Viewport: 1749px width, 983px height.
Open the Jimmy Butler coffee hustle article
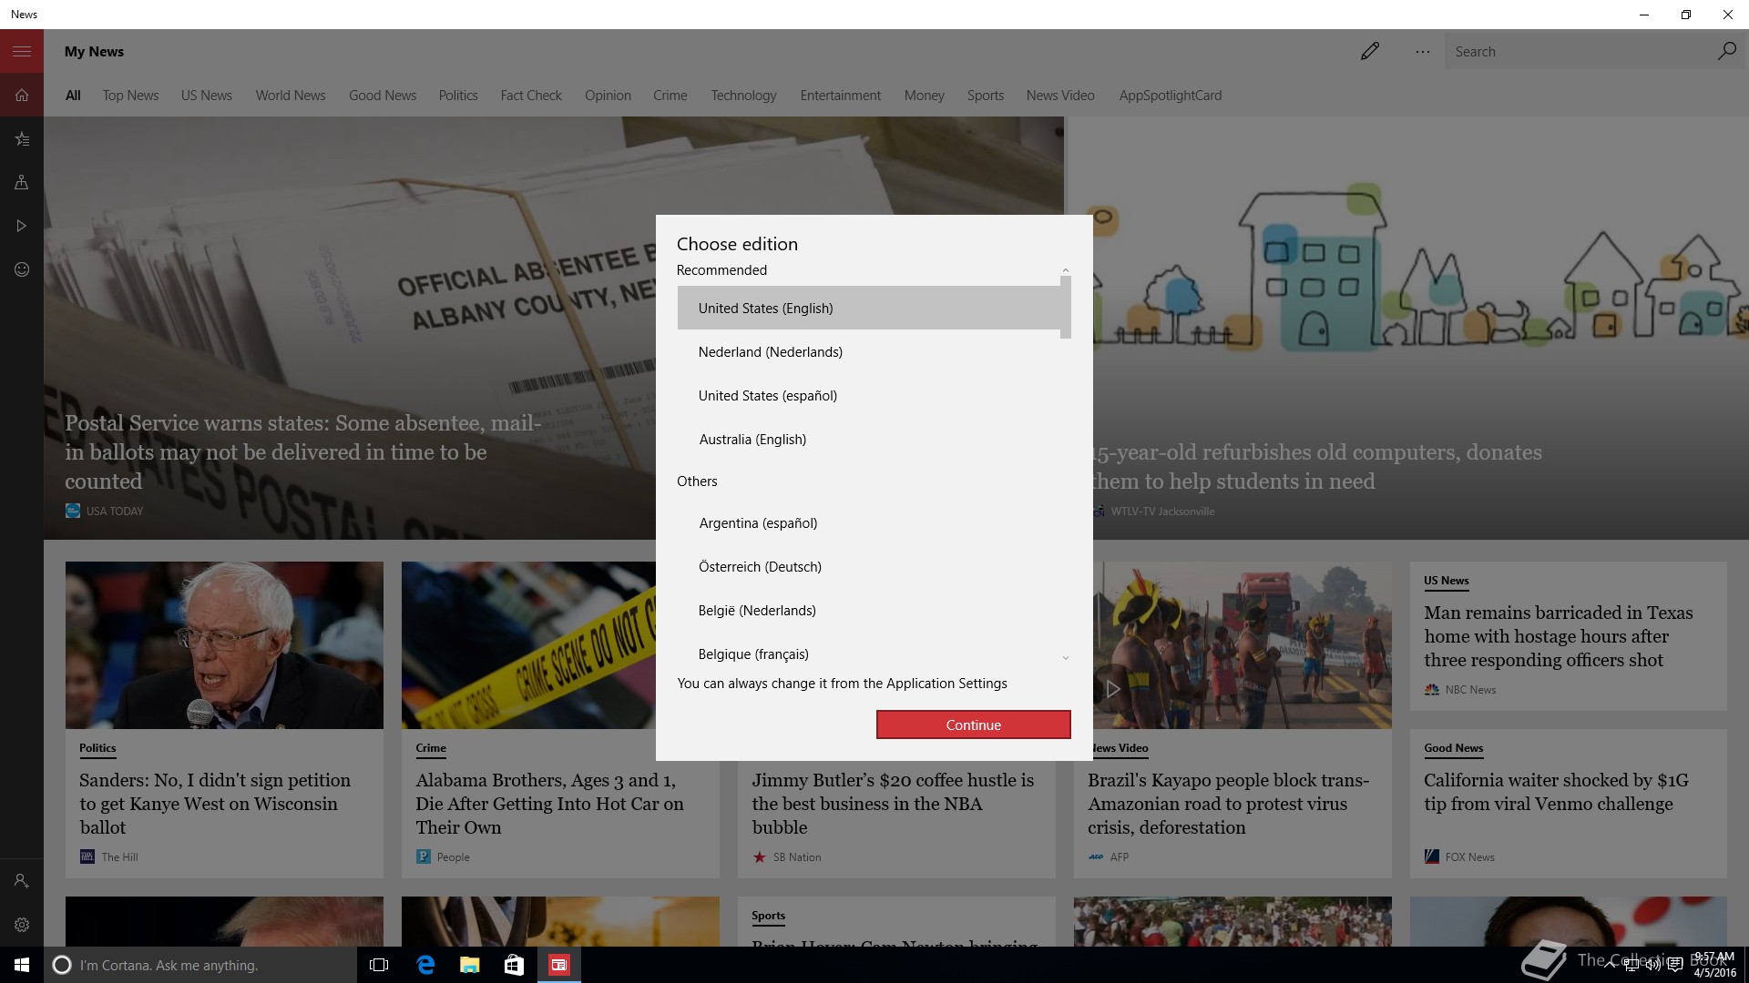pyautogui.click(x=893, y=804)
